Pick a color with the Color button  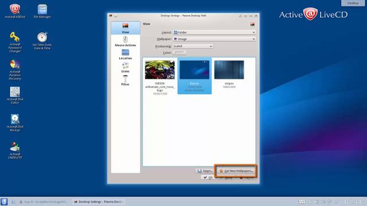click(179, 53)
